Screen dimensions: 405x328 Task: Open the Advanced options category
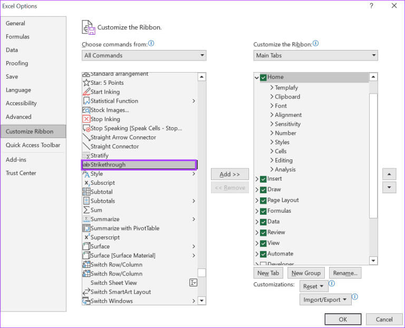pyautogui.click(x=18, y=117)
